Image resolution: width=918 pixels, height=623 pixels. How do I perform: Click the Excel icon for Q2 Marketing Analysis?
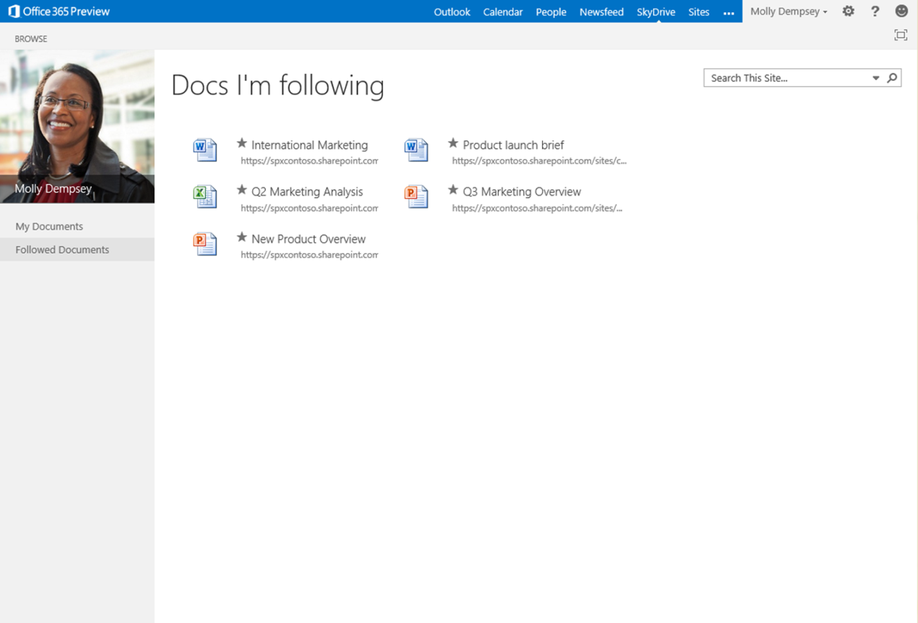205,197
